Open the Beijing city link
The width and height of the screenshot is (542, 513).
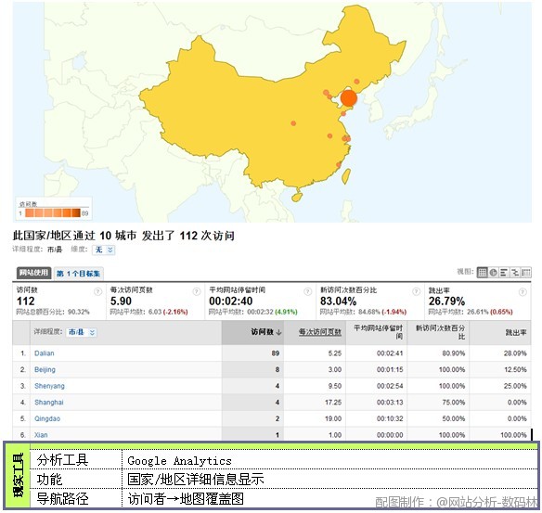click(x=45, y=369)
